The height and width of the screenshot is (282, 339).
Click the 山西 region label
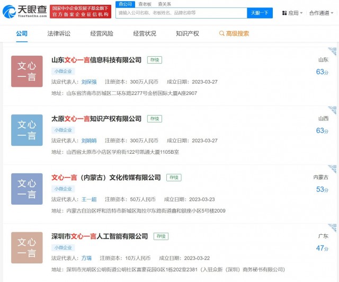(324, 119)
